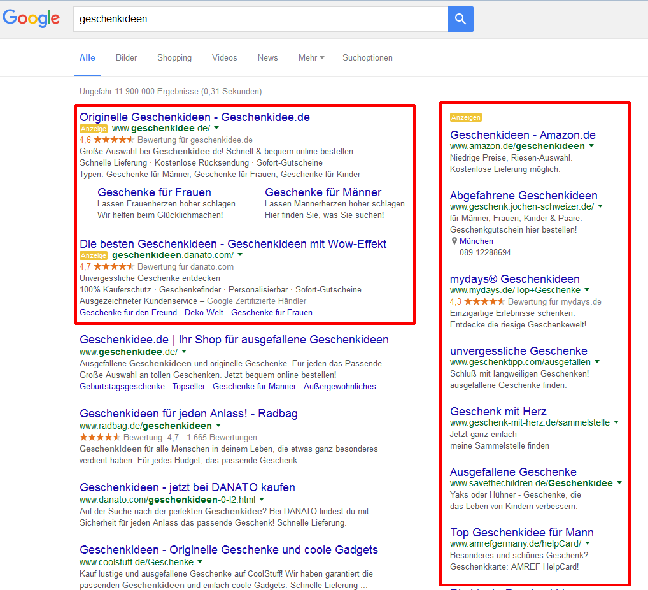This screenshot has width=648, height=590.
Task: Click 'Bewertung für mydays.de' rating text
Action: pos(554,301)
